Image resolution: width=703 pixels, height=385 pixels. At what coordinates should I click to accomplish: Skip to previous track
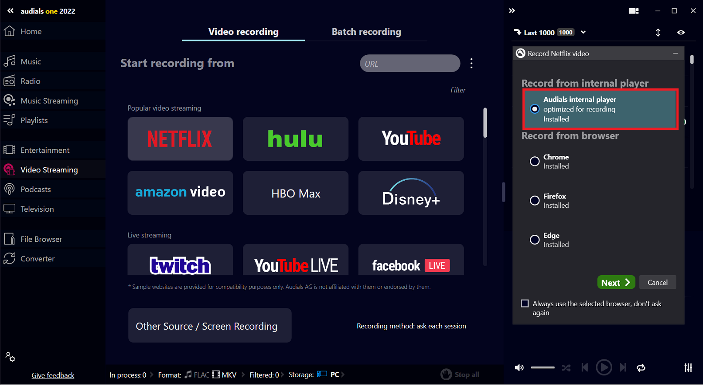584,368
